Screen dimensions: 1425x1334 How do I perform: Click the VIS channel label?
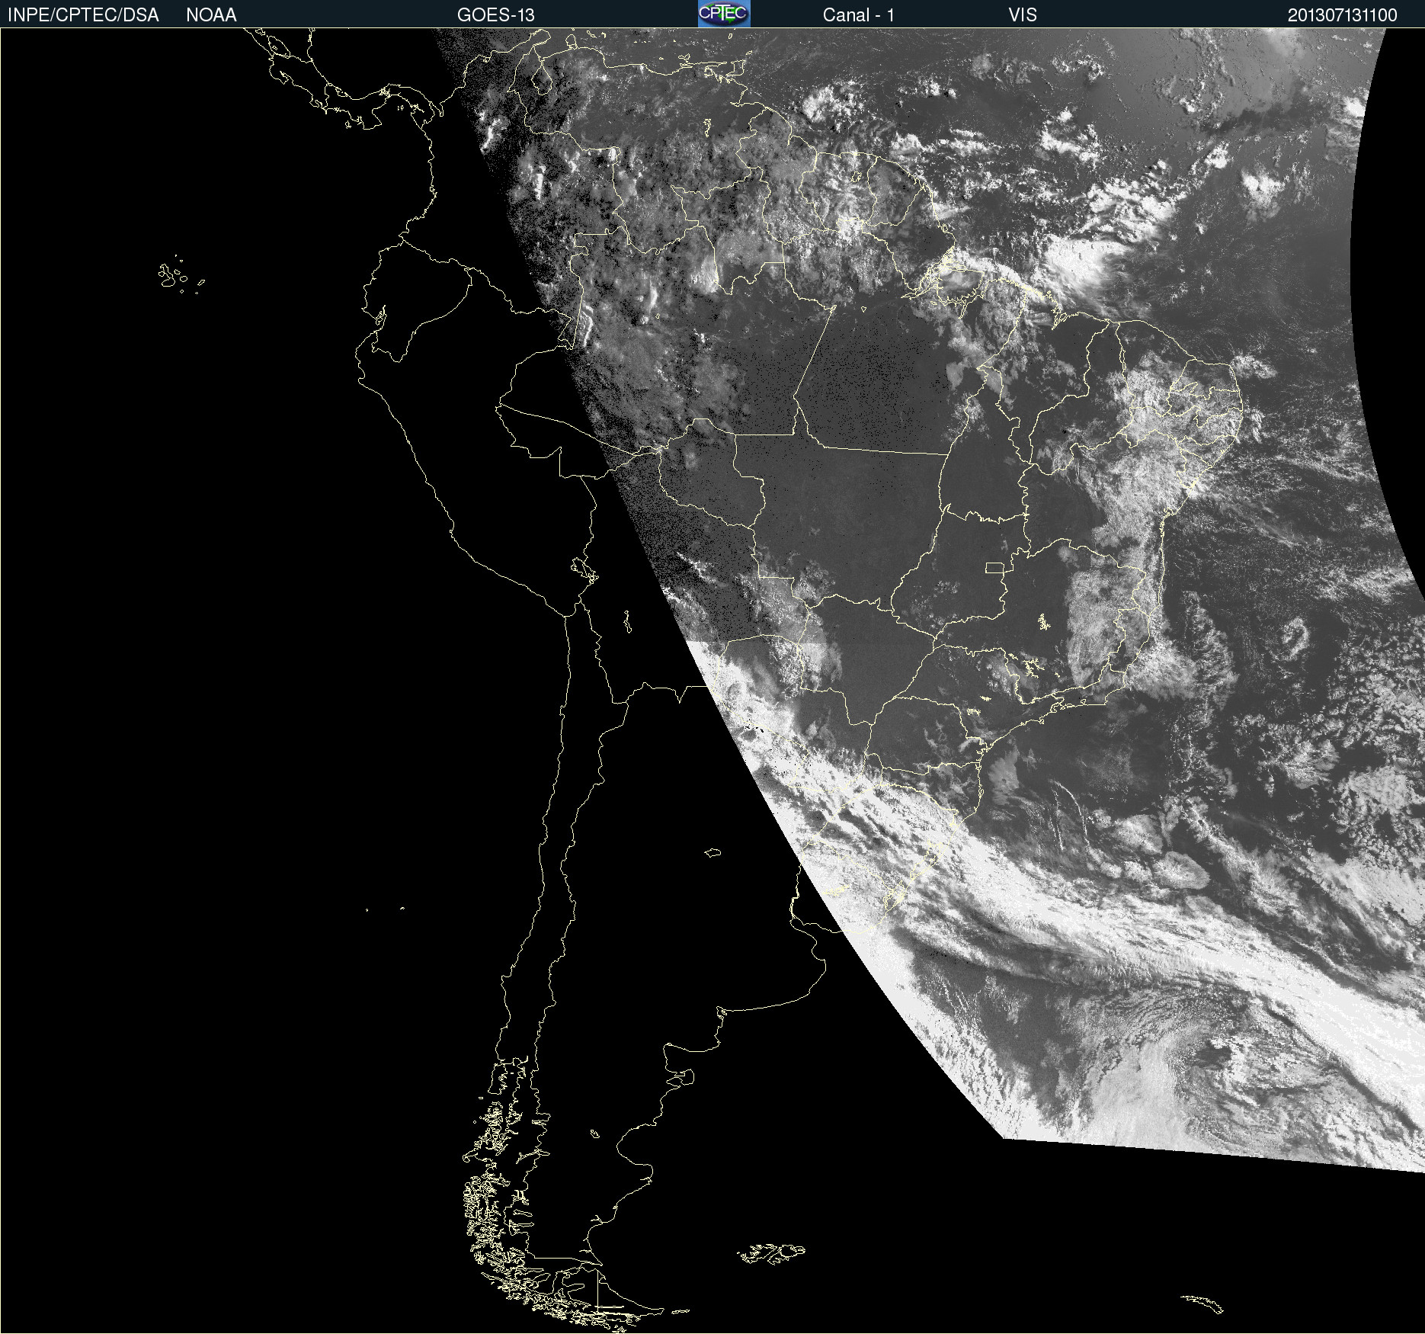click(1023, 15)
